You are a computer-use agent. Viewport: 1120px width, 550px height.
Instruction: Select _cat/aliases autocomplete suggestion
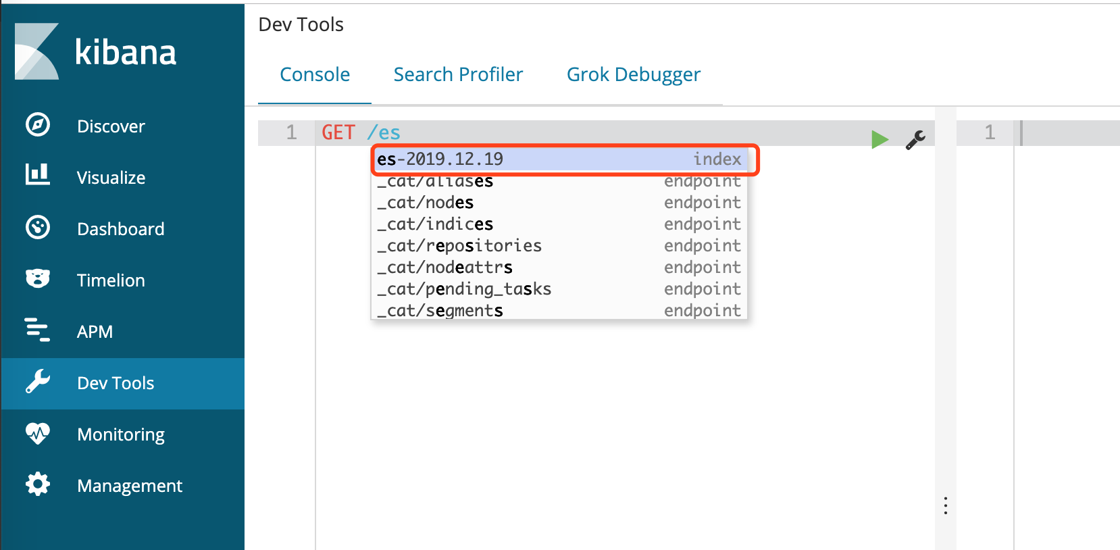[x=560, y=181]
